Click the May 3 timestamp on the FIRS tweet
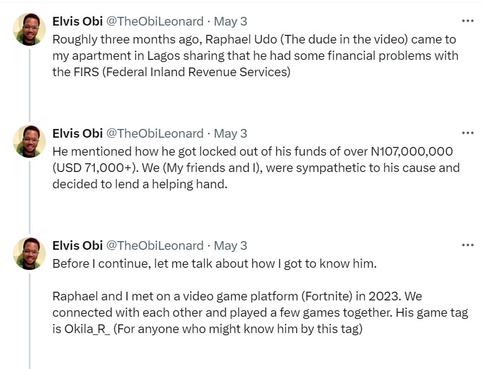Image resolution: width=482 pixels, height=369 pixels. tap(231, 21)
